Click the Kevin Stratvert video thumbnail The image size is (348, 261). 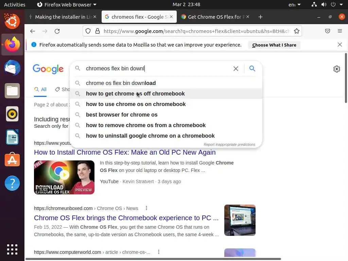(x=64, y=177)
